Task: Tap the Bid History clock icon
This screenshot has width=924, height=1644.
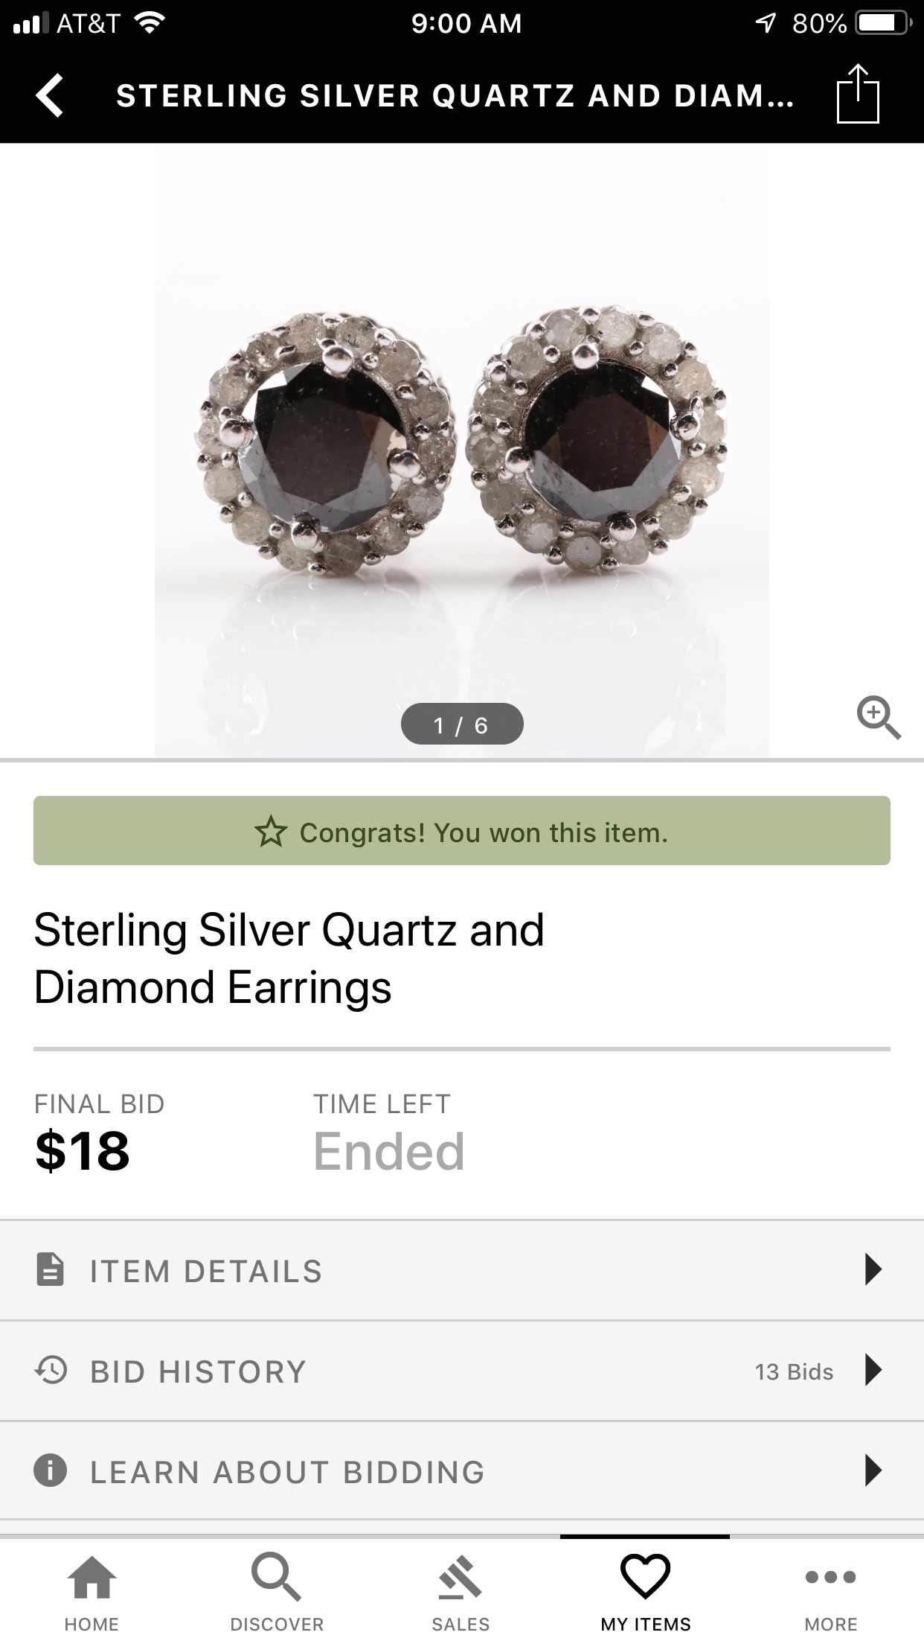Action: click(51, 1371)
